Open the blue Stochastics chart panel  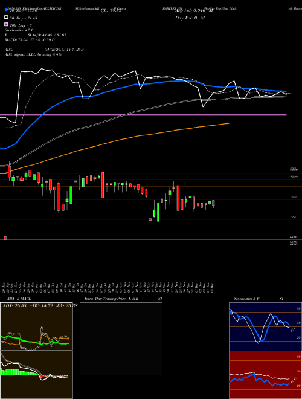click(x=265, y=326)
